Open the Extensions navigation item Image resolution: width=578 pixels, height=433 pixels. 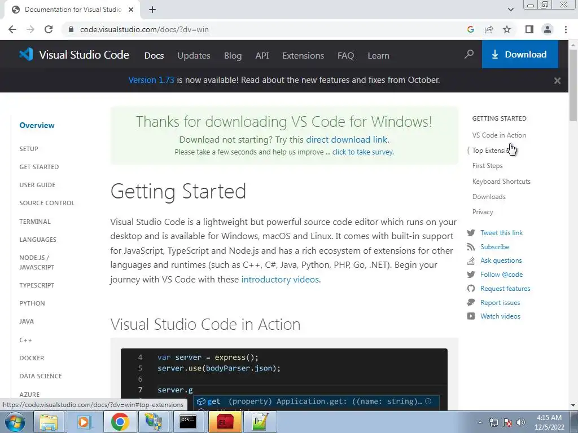click(x=303, y=56)
